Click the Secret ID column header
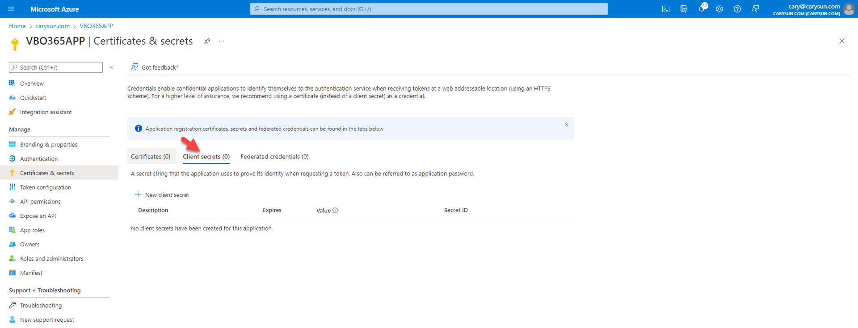Viewport: 858px width, 328px height. pyautogui.click(x=456, y=210)
